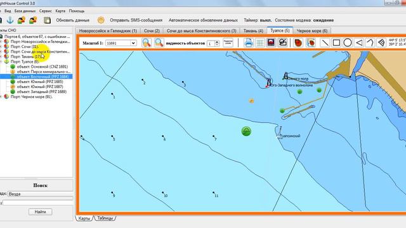
Task: Increase the видимость объектов spinner value
Action: pyautogui.click(x=217, y=42)
